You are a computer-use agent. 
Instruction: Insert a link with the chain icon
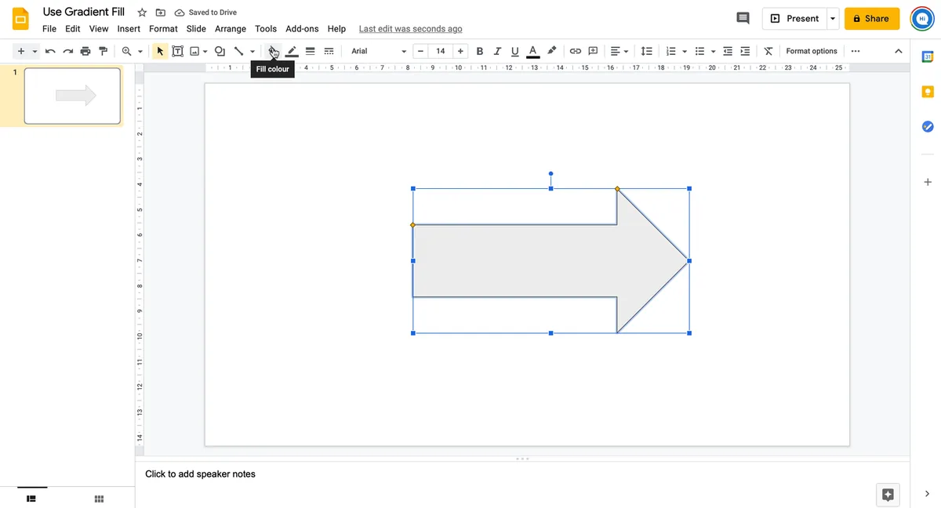(x=575, y=51)
